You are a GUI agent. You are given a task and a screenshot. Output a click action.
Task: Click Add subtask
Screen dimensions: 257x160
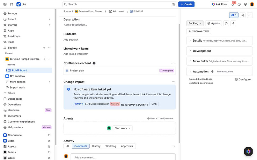coord(71,40)
